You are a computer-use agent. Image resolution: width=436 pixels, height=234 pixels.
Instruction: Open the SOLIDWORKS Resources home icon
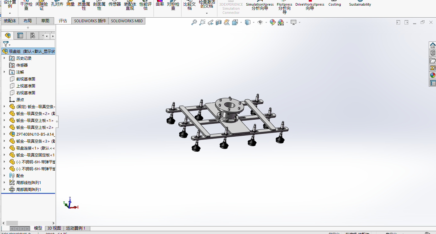point(433,45)
